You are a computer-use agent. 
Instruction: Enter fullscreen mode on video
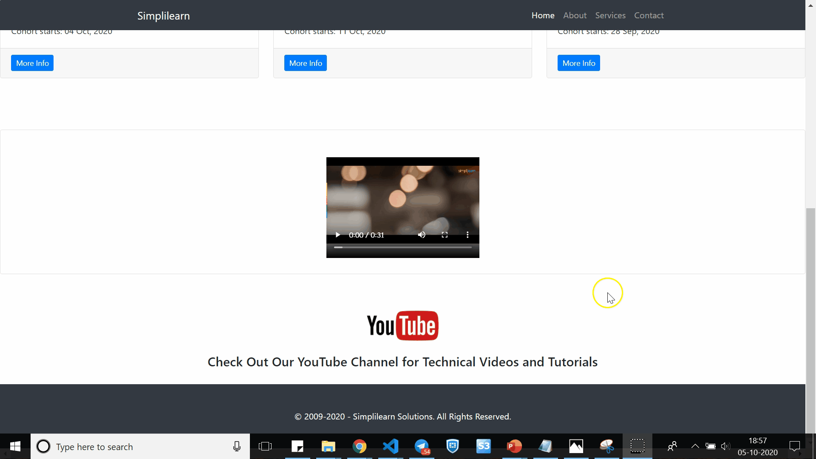[445, 235]
